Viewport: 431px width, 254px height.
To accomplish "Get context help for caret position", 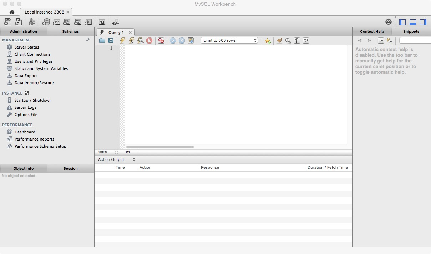I will [x=381, y=41].
